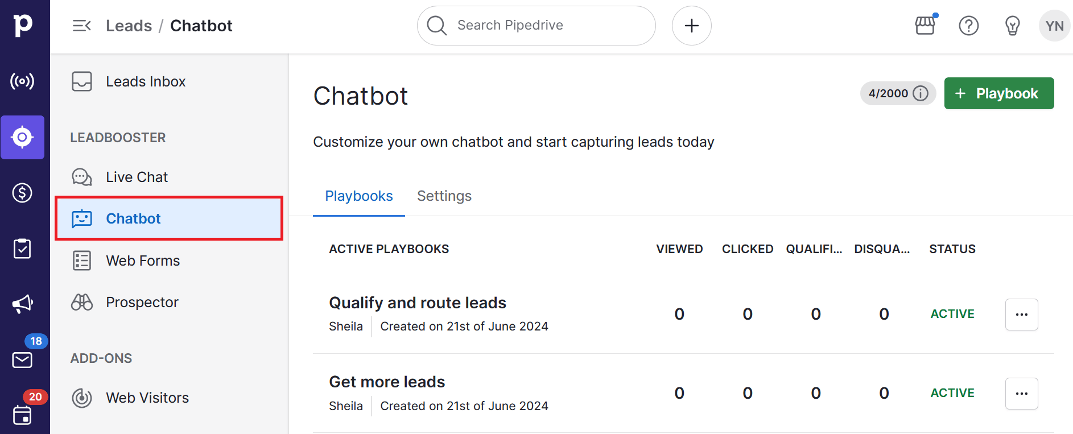Open Projects clipboard check icon

pos(22,249)
